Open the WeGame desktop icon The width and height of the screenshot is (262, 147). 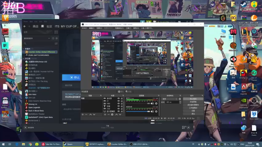(223, 19)
